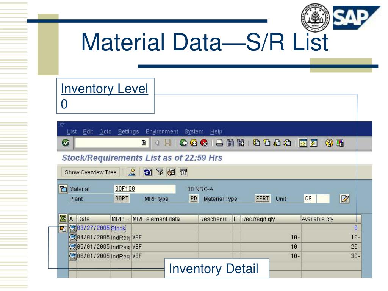Click the Save diskette icon
The image size is (388, 291).
coord(167,143)
